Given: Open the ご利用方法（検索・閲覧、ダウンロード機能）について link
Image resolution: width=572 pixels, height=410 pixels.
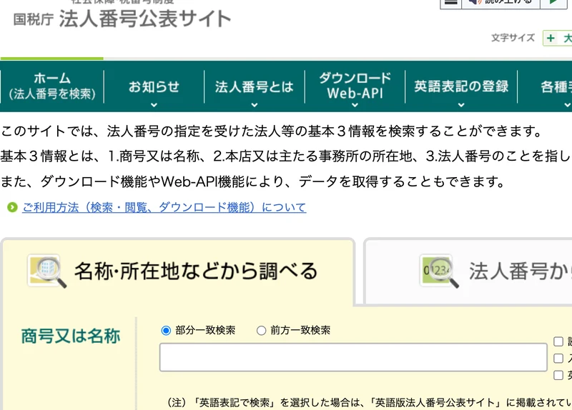Looking at the screenshot, I should tap(164, 207).
